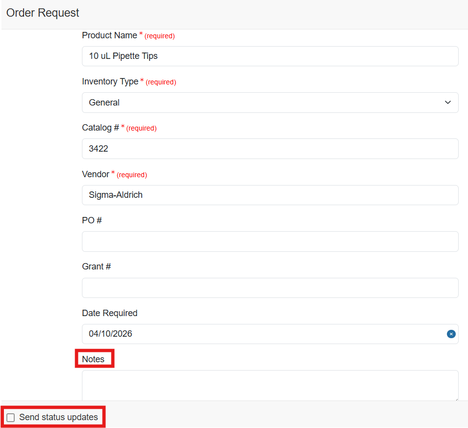Click the Date Required label

tap(109, 313)
